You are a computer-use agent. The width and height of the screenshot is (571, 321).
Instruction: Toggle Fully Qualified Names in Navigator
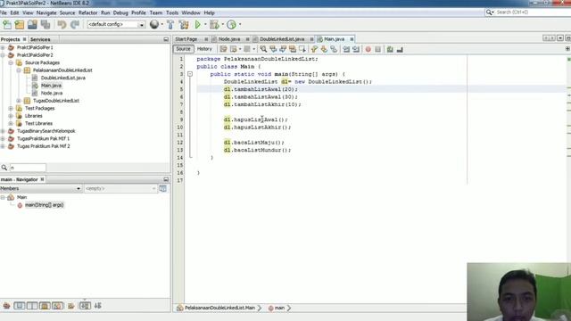(71, 306)
